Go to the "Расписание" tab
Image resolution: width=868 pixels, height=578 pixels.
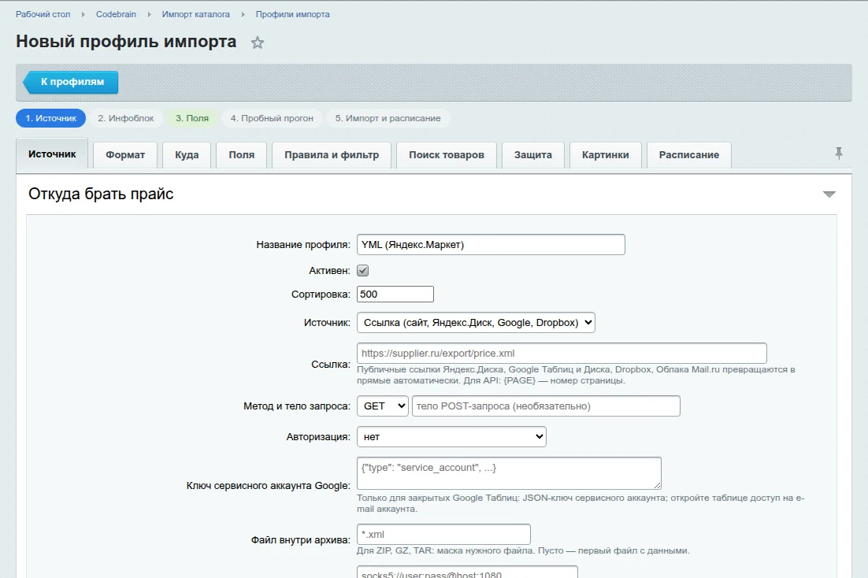689,155
